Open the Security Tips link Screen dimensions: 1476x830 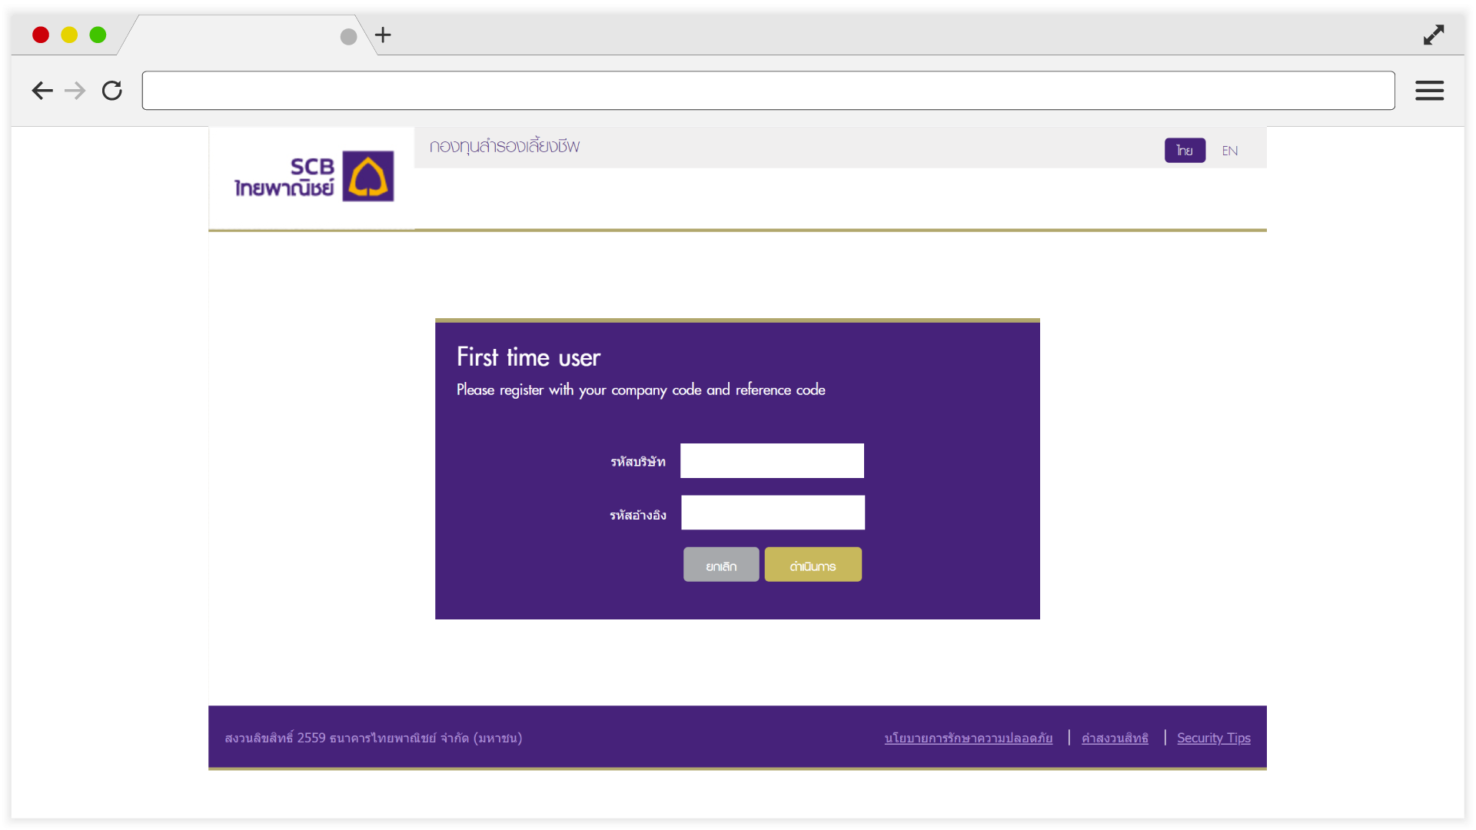[x=1213, y=738]
